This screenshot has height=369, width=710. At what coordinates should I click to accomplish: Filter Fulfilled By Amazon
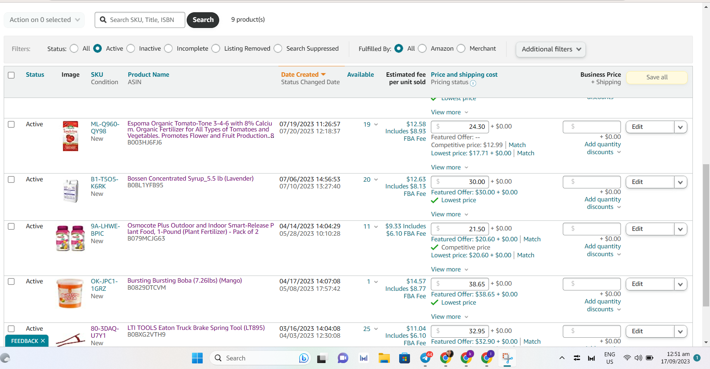tap(422, 48)
